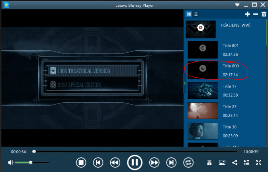Close the Leawo Blu-ray Player window
The height and width of the screenshot is (172, 268).
[263, 5]
